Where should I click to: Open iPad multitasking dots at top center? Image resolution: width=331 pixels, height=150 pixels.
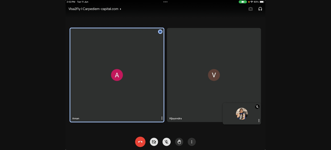pos(165,2)
